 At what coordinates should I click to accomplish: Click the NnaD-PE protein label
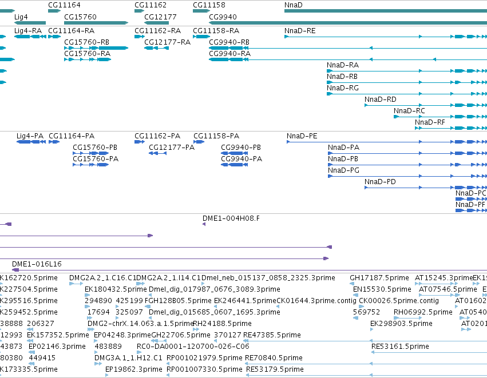[302, 136]
